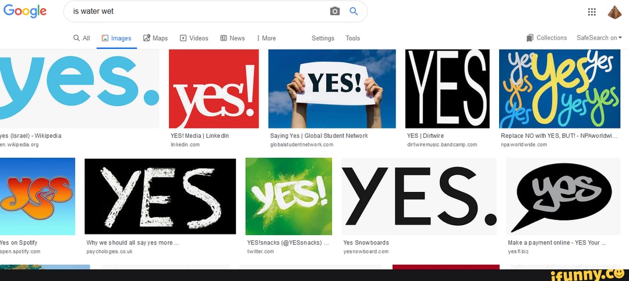
Task: Expand the SafeSearch on dropdown
Action: tap(599, 38)
